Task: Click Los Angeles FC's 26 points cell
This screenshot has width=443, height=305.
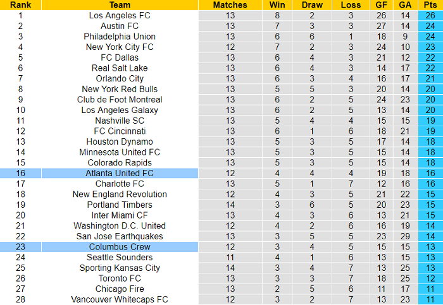Action: coord(430,15)
